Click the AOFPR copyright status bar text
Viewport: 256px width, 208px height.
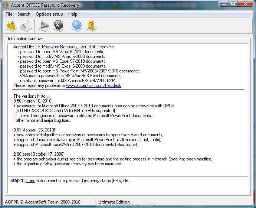tap(43, 202)
